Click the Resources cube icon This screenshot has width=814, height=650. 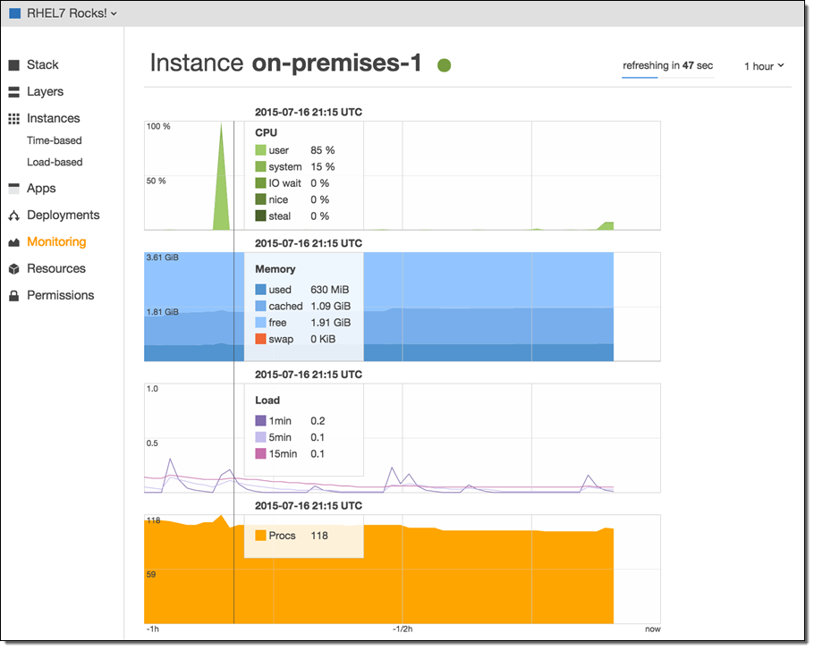(14, 269)
